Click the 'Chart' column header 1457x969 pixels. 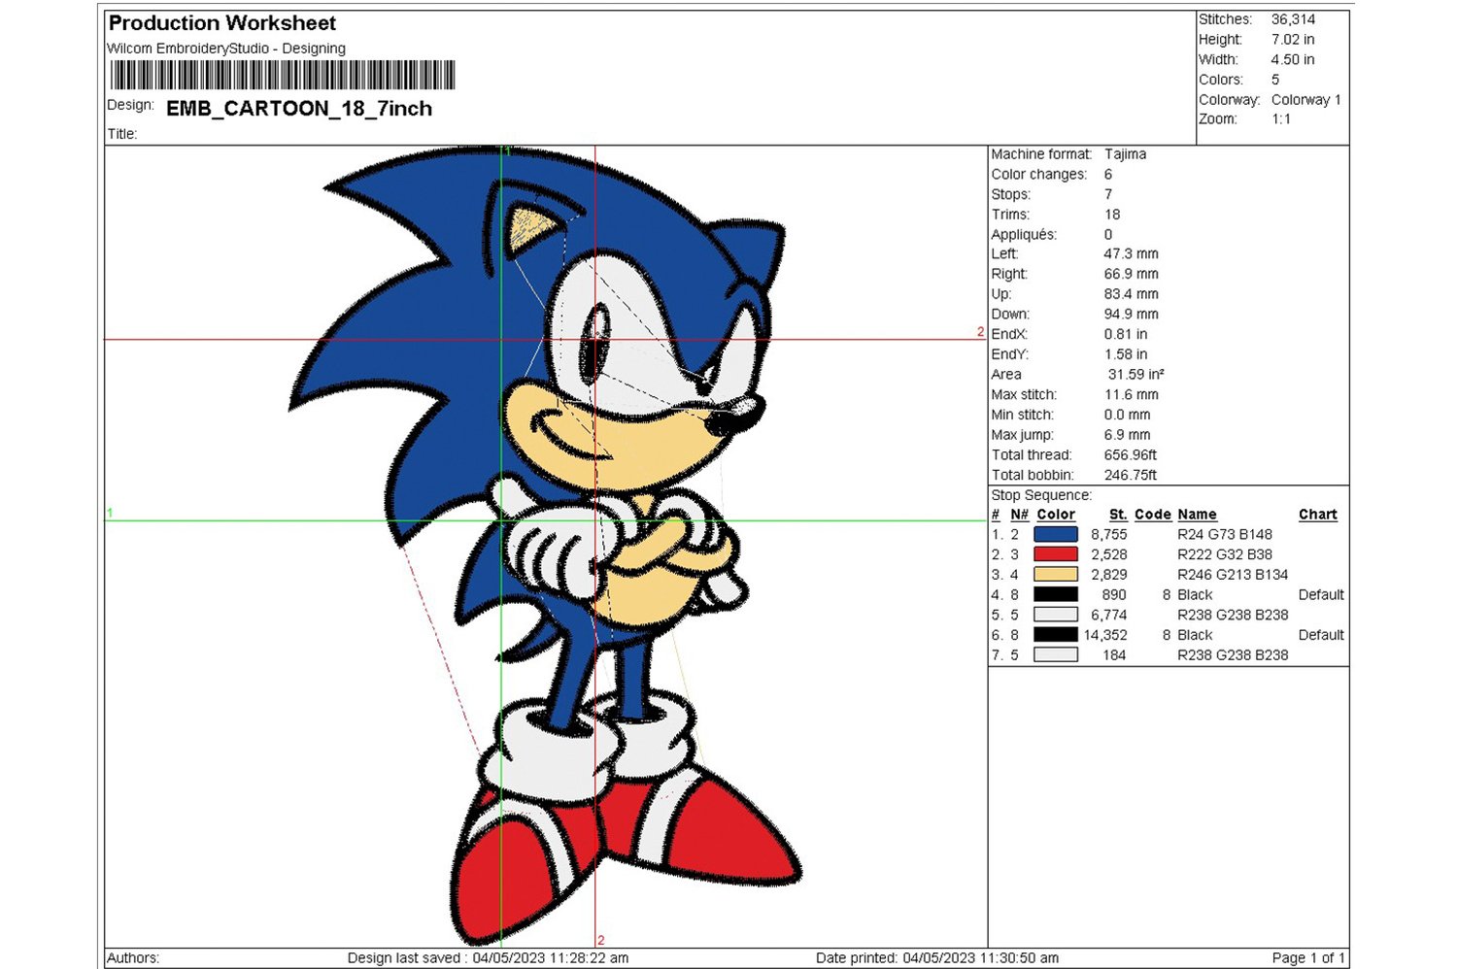pyautogui.click(x=1318, y=515)
